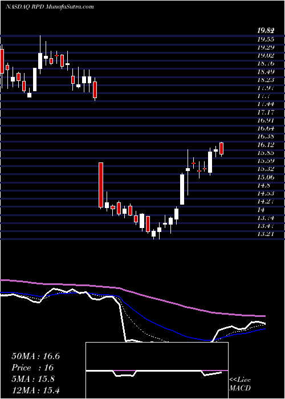The image size is (285, 399).
Task: Select the 19.02 price axis label
Action: (x=266, y=56)
